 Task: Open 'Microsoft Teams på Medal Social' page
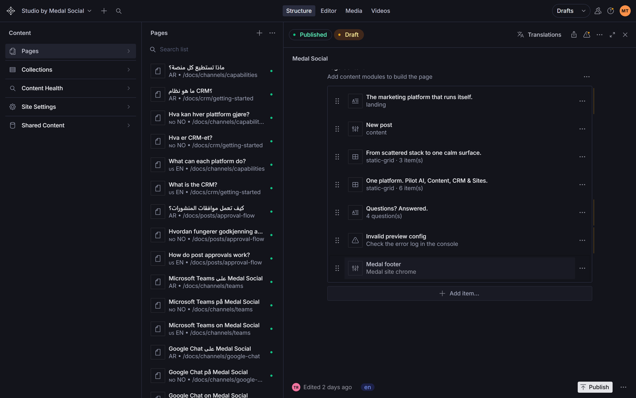(x=213, y=305)
